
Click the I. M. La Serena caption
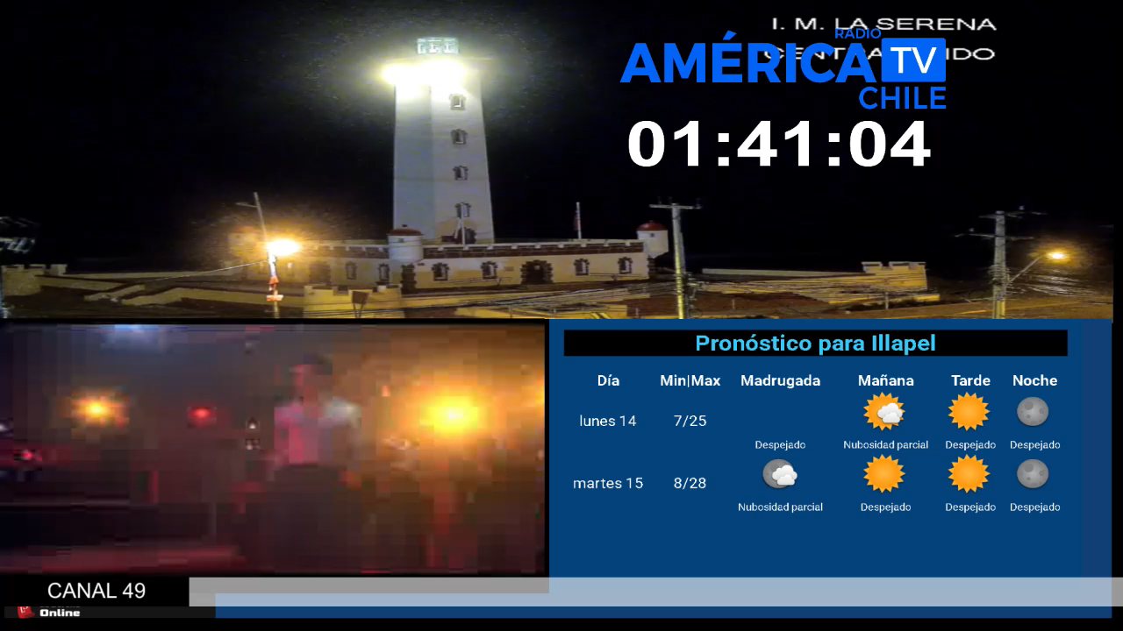(883, 25)
